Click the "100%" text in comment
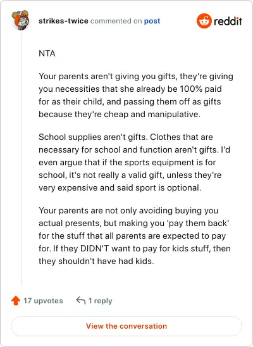This screenshot has height=347, width=253. [x=191, y=89]
